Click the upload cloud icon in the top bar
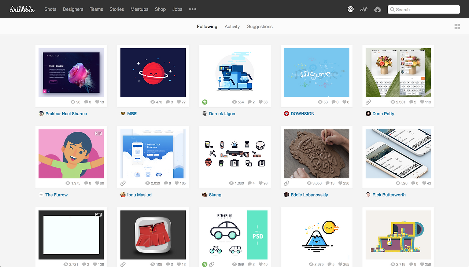The image size is (469, 267). click(377, 9)
